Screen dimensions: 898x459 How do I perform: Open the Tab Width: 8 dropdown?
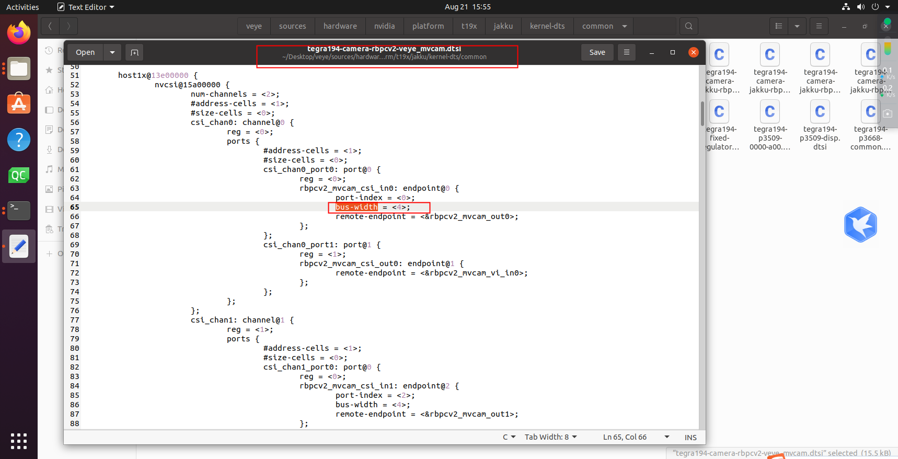point(550,437)
